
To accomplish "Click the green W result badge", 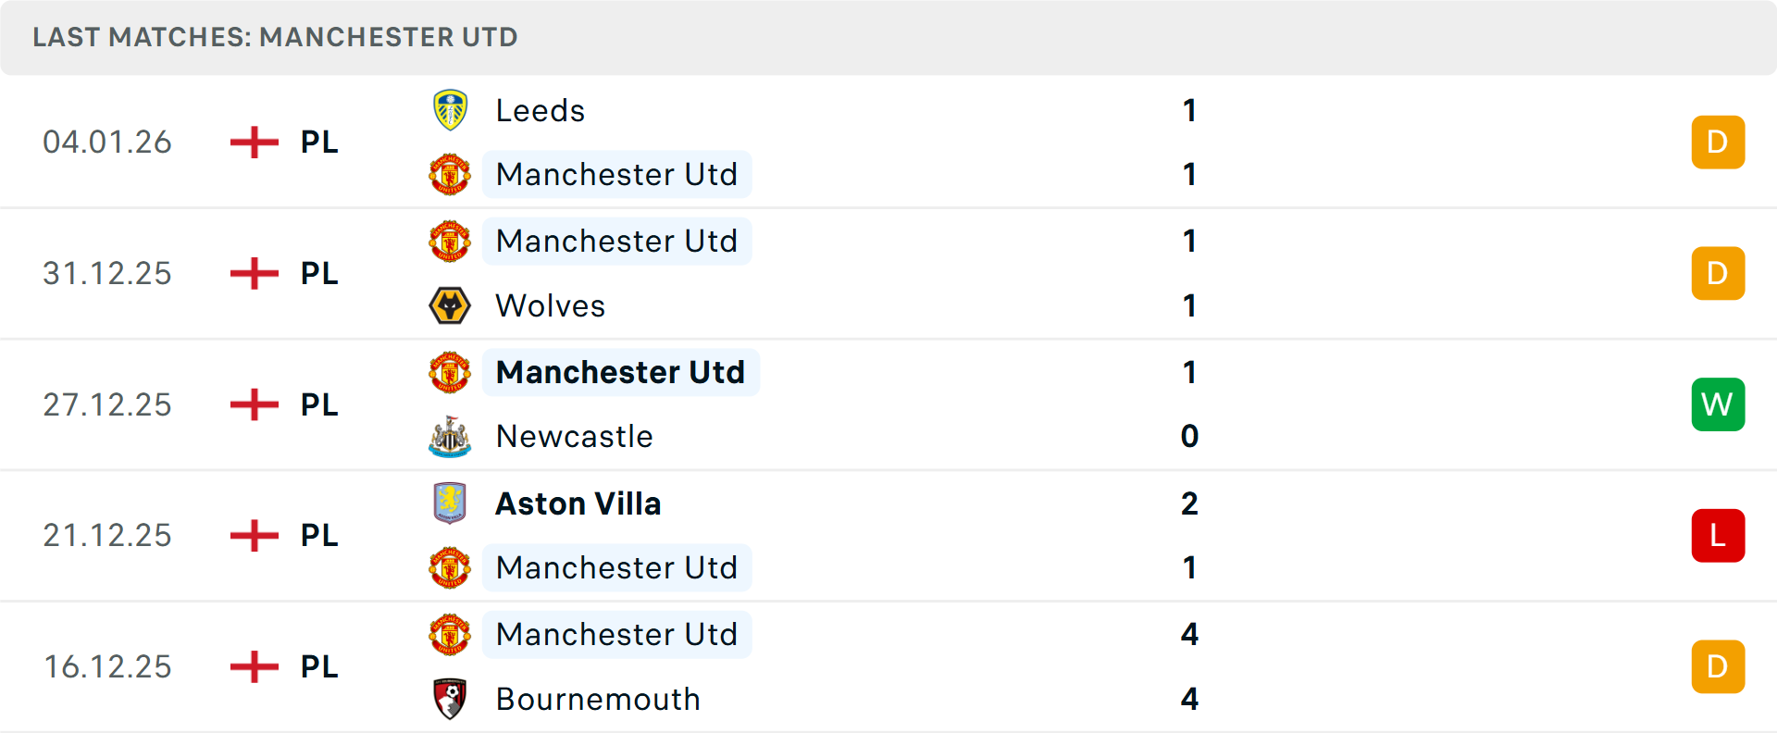I will [1718, 404].
